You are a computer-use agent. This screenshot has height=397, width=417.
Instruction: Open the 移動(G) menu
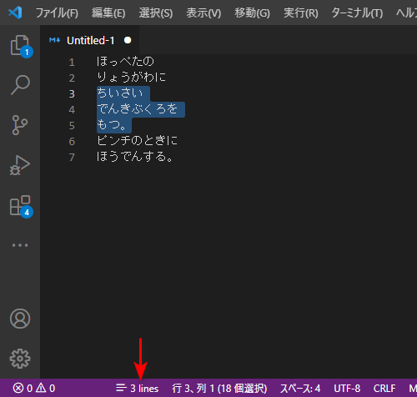(252, 13)
